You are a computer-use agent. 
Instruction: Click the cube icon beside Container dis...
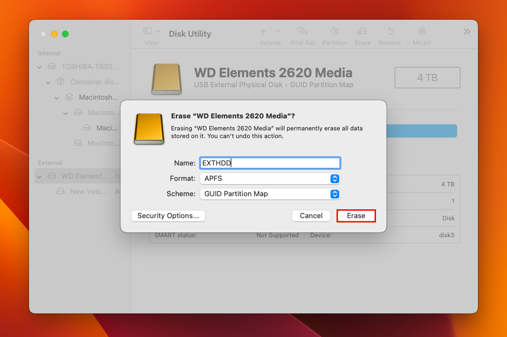coord(60,82)
